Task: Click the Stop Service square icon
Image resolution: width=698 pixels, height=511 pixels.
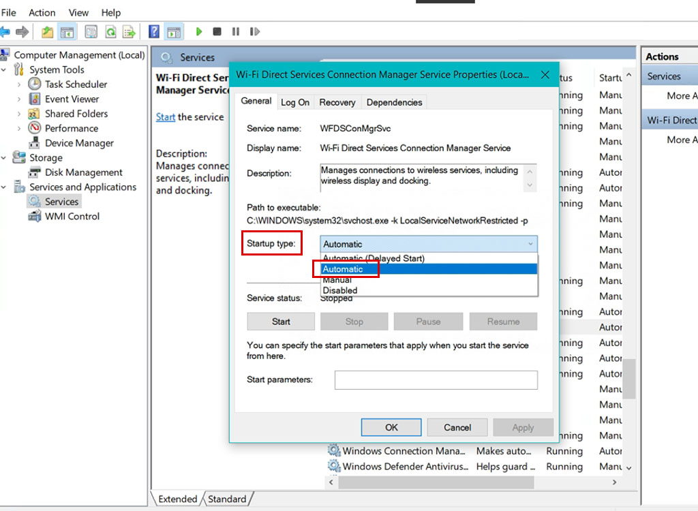Action: [217, 31]
